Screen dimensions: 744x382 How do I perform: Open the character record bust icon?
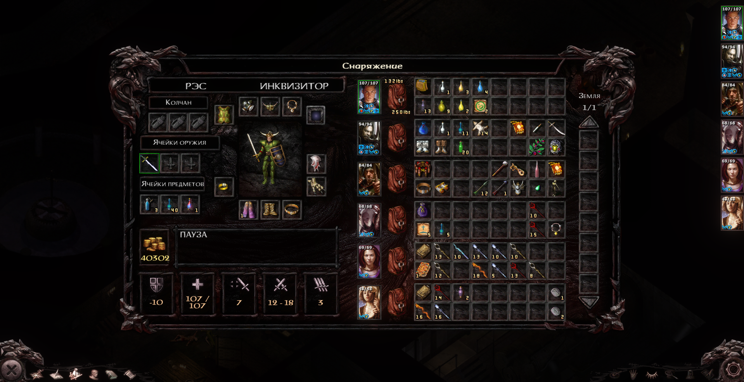pos(93,374)
